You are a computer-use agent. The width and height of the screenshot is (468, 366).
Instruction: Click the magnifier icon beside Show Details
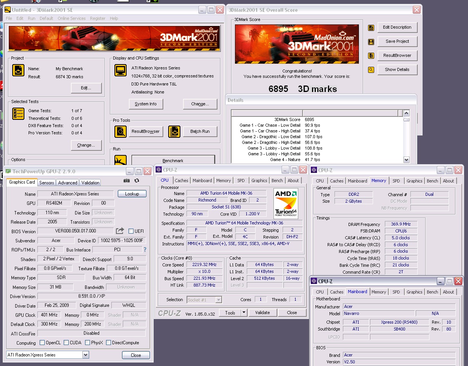(371, 70)
